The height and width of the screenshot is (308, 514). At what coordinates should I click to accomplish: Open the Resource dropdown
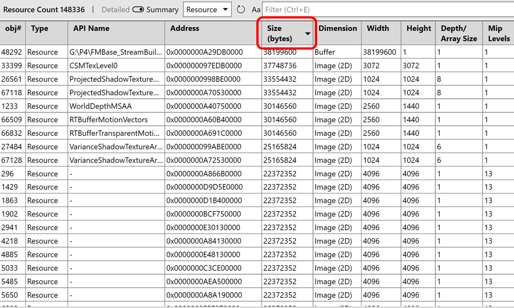[207, 9]
